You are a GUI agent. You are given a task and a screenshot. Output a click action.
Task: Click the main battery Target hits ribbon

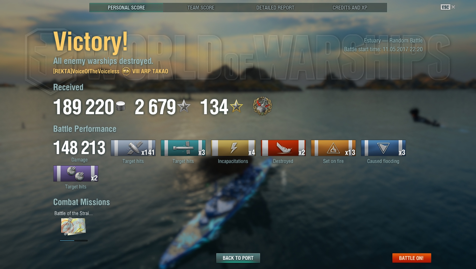[133, 148]
